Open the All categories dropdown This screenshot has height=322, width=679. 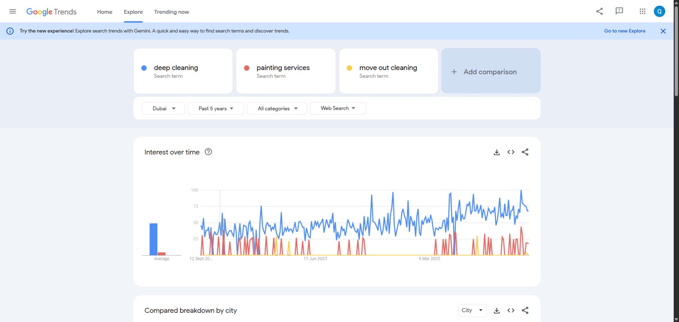[277, 108]
